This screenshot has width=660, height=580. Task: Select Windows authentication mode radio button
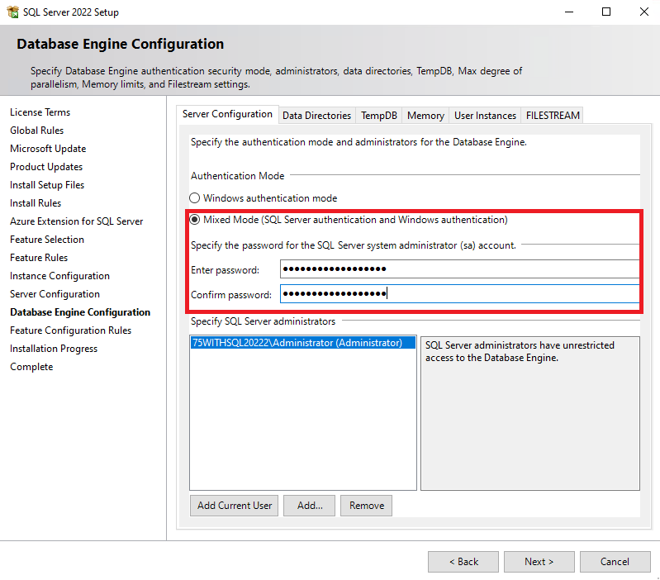click(x=194, y=197)
